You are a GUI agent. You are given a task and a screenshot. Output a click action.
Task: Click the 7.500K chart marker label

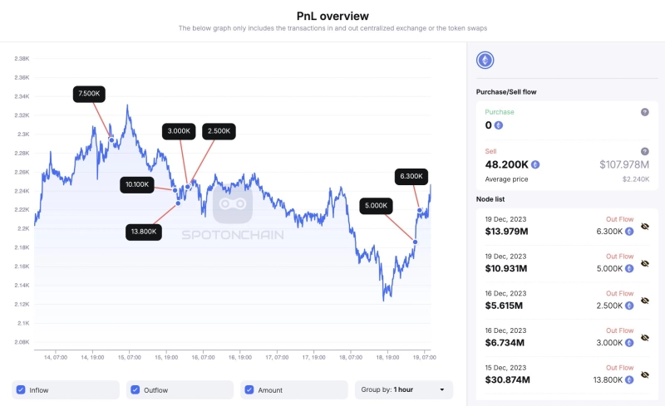click(89, 94)
